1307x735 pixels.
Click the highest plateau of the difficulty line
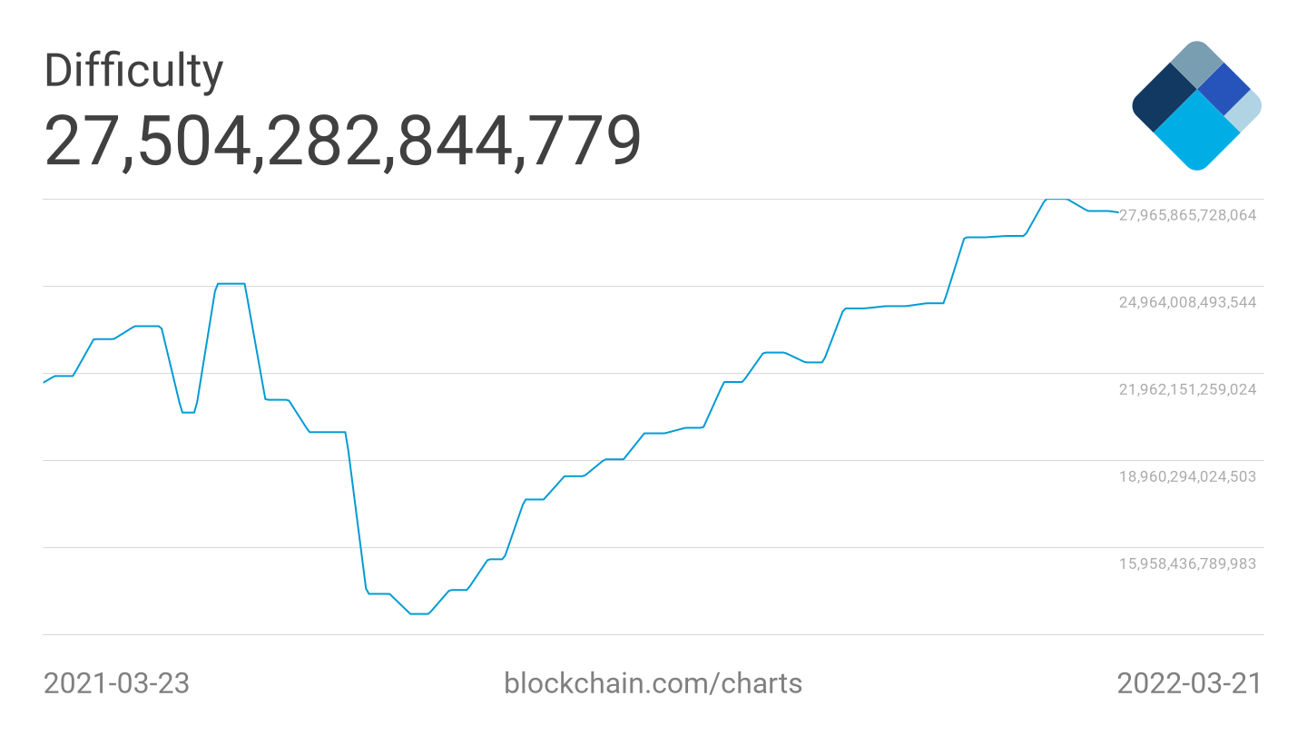1056,199
